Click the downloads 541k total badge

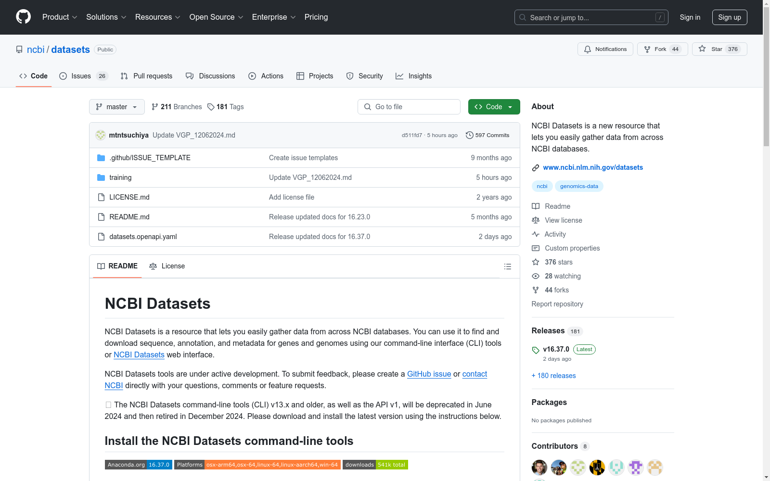tap(375, 465)
